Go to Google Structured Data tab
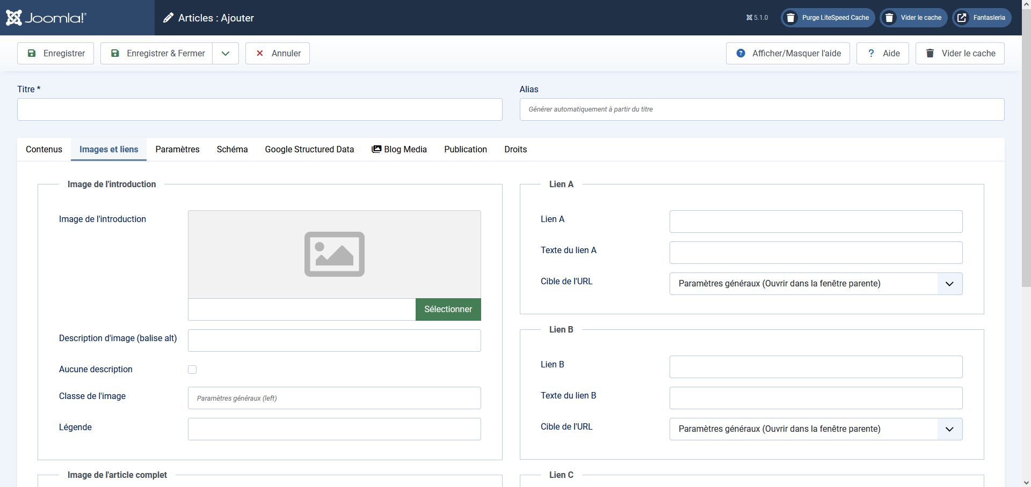Viewport: 1031px width, 487px height. 309,150
